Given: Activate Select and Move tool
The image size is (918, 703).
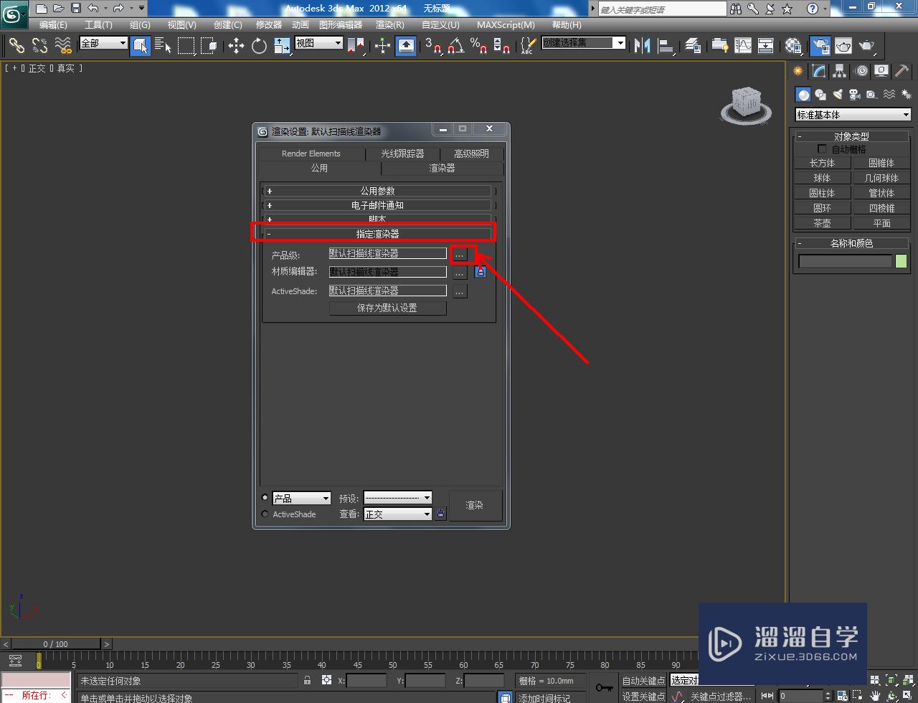Looking at the screenshot, I should tap(236, 46).
